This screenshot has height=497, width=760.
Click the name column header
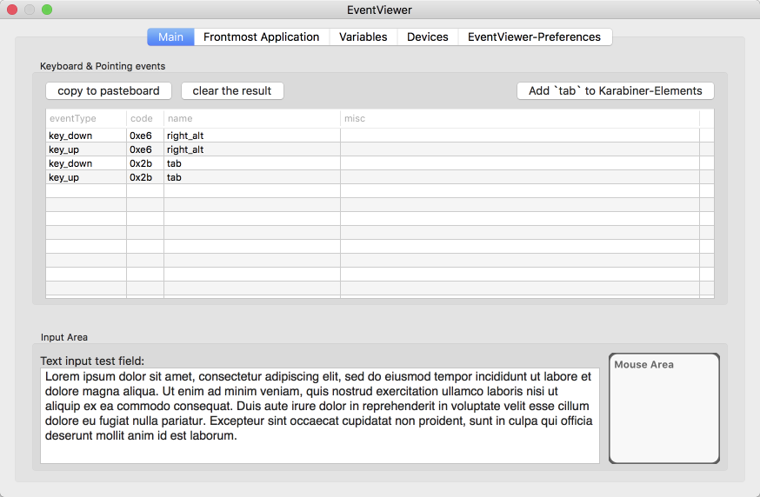pos(252,118)
